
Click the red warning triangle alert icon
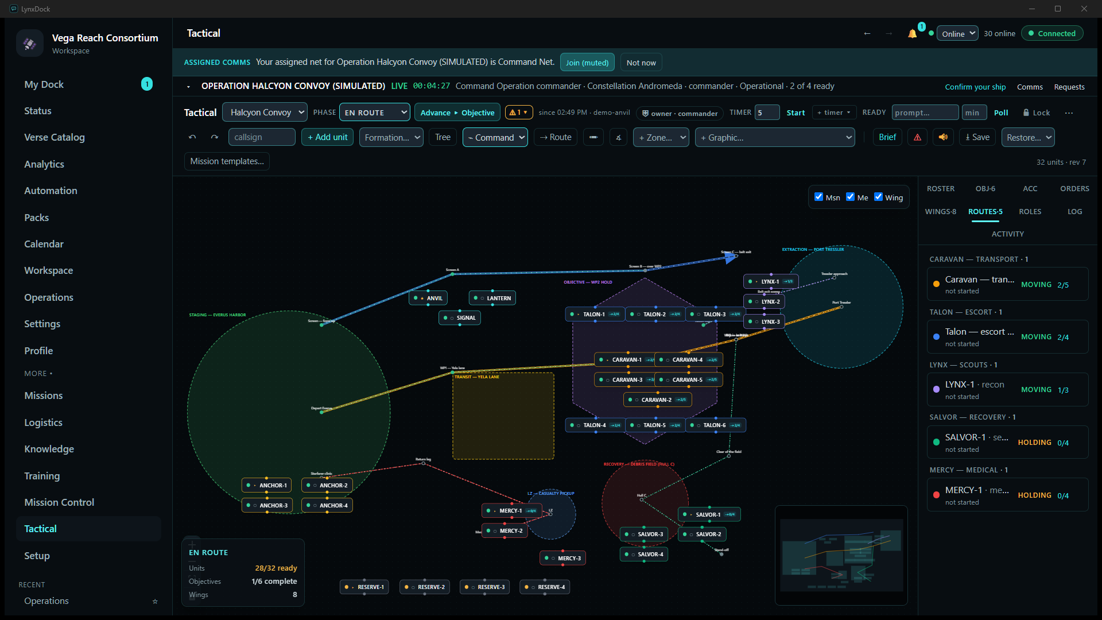click(917, 137)
